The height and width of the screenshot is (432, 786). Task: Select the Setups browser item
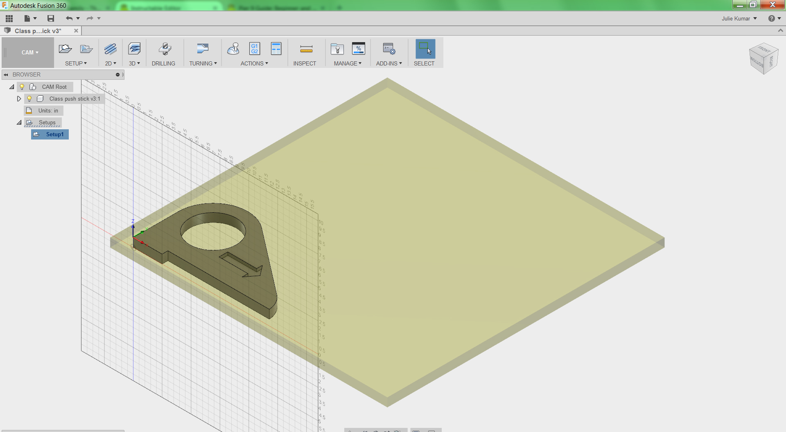click(47, 122)
